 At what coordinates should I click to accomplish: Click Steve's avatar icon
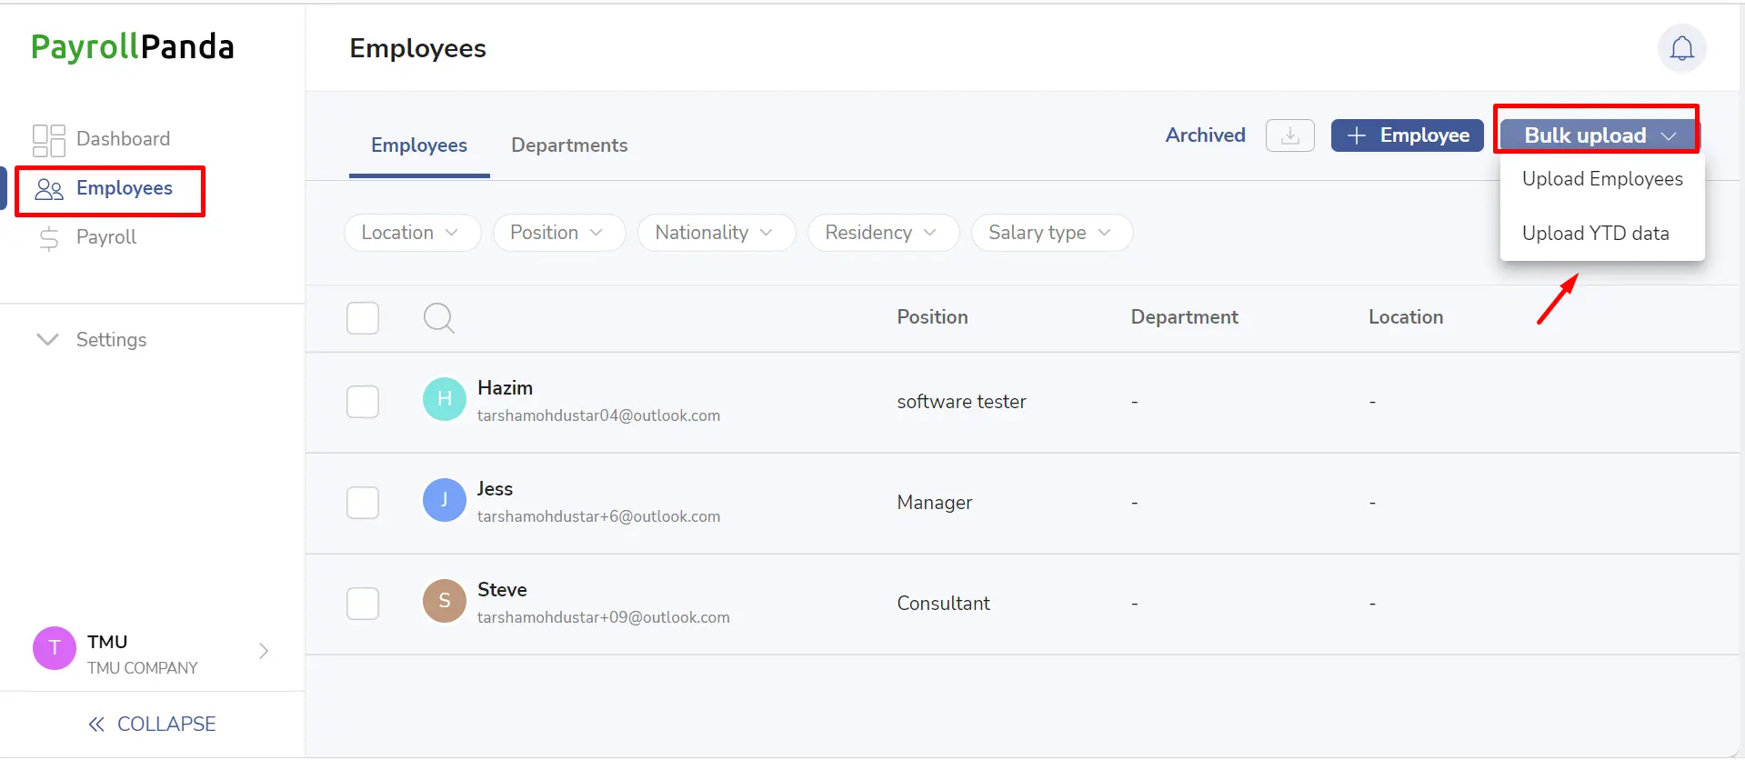coord(445,601)
